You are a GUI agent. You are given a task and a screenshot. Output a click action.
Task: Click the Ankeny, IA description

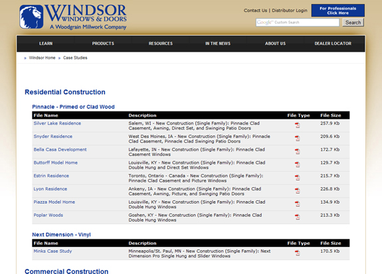tap(195, 191)
